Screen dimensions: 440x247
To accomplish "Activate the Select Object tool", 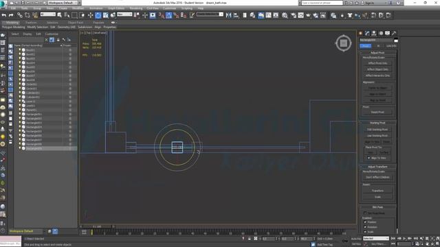I will 60,15.
